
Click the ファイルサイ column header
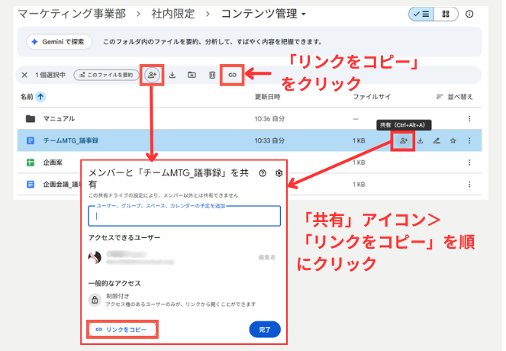pyautogui.click(x=372, y=97)
